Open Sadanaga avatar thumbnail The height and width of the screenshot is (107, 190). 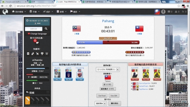(157, 75)
